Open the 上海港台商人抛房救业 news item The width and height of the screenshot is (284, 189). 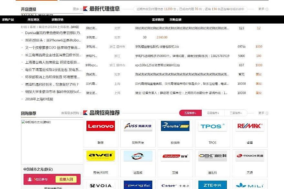pos(52,62)
